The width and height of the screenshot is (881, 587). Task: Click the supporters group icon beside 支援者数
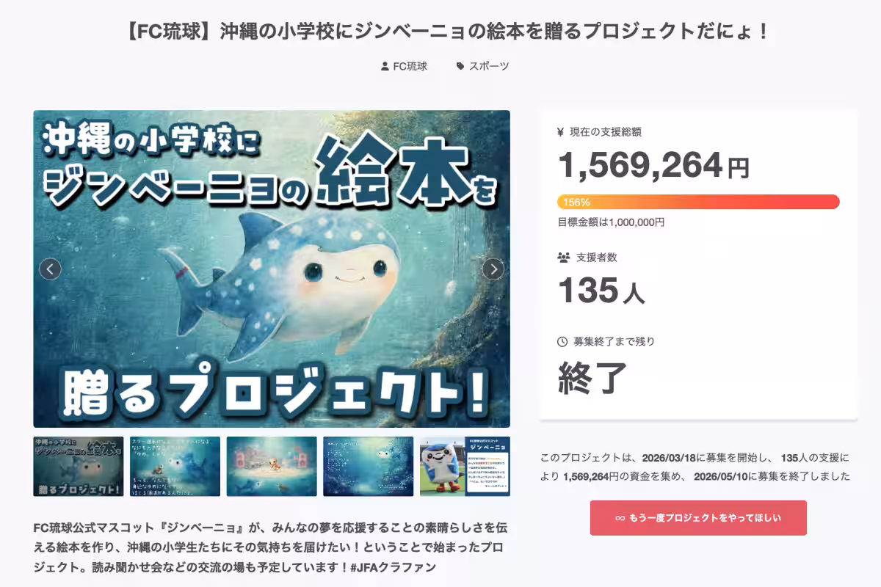(564, 258)
